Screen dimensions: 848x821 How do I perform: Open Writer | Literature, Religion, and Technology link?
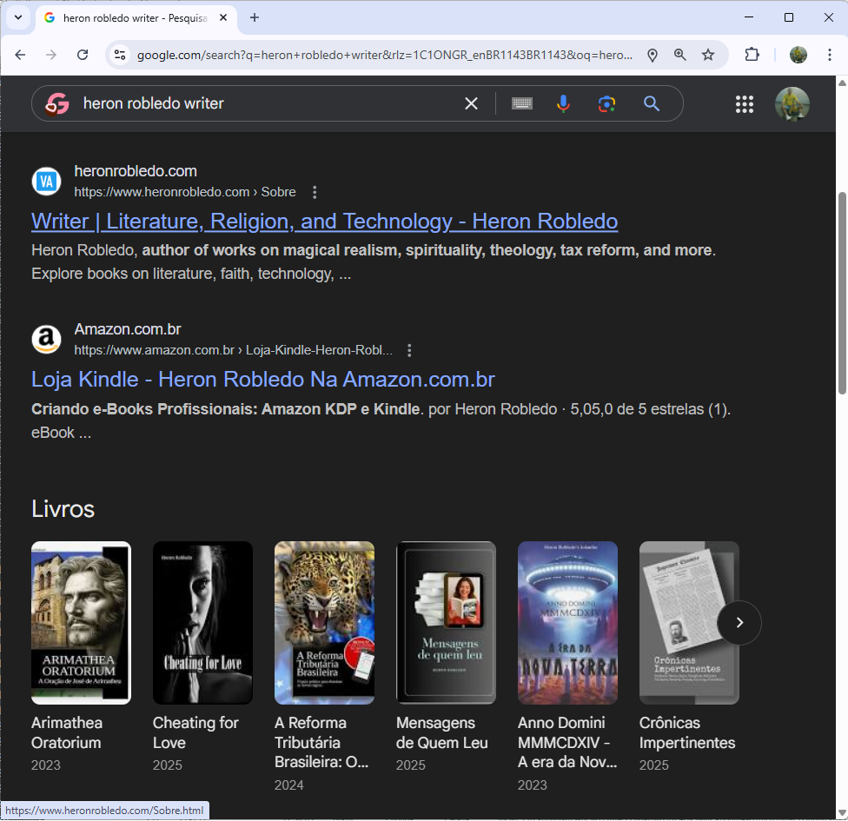click(324, 222)
